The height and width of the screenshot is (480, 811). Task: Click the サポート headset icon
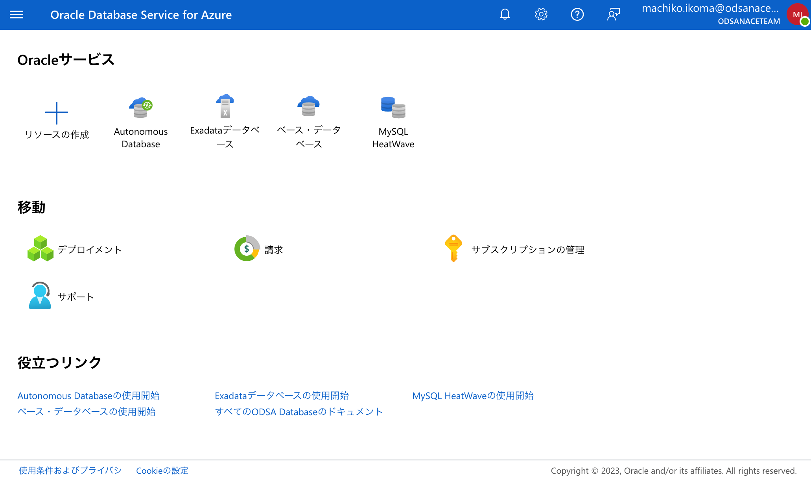click(40, 296)
